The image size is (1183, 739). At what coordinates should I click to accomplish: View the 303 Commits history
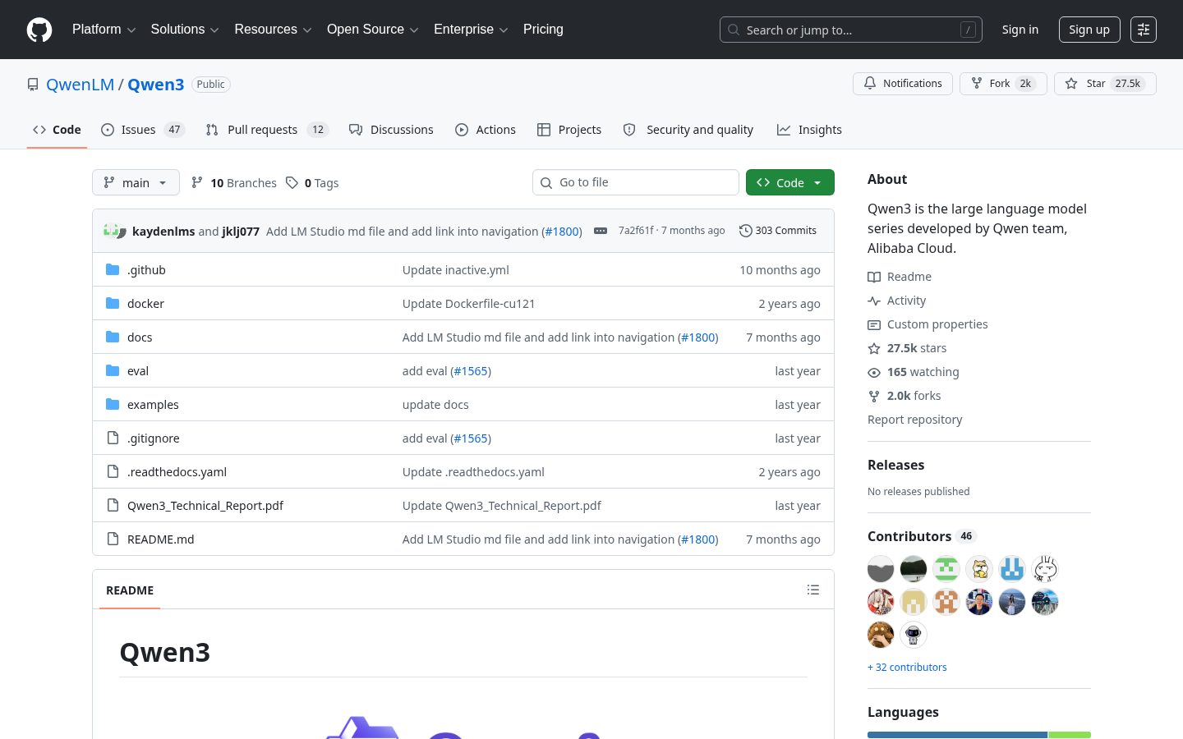[777, 231]
